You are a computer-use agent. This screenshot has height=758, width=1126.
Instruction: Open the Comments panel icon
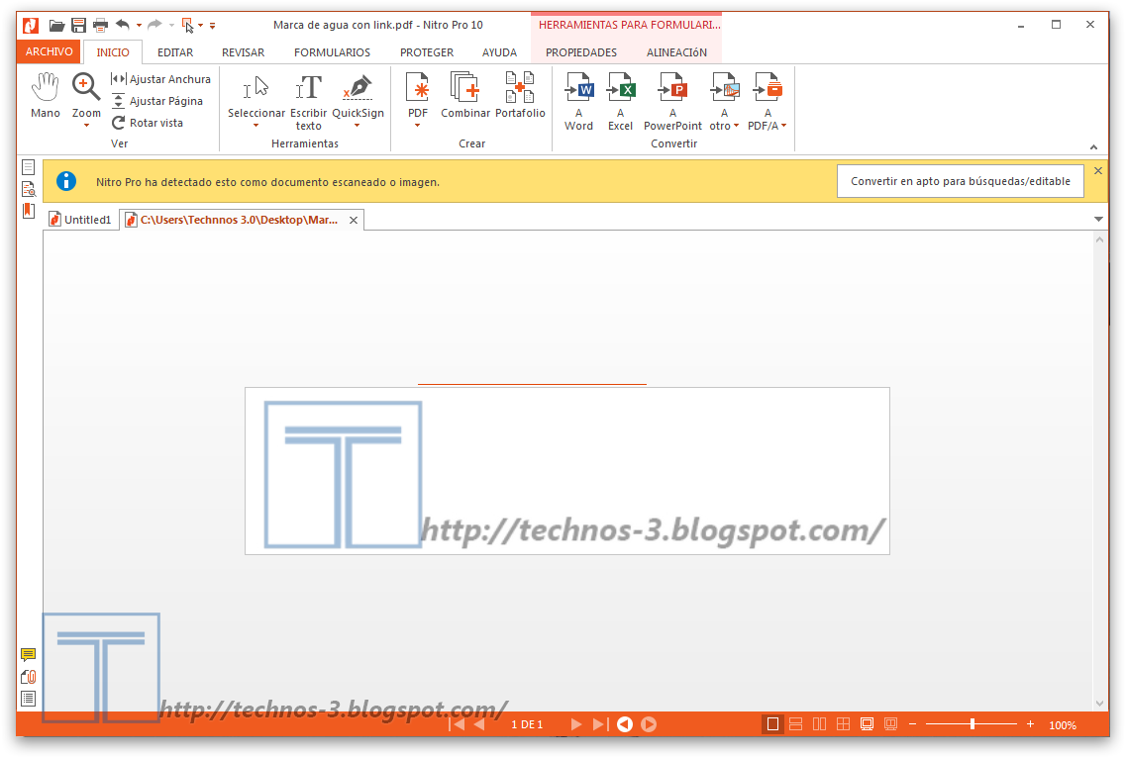click(x=28, y=655)
